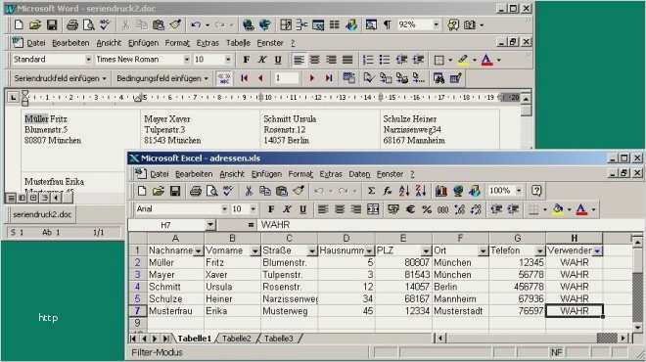This screenshot has height=362, width=646.
Task: Jump to first mail merge record
Action: point(245,78)
